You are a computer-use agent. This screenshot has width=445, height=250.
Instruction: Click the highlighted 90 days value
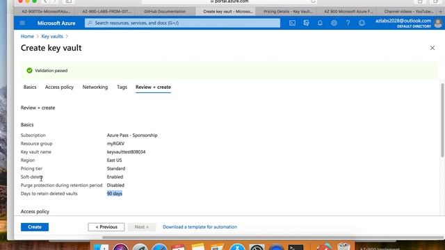pyautogui.click(x=115, y=194)
